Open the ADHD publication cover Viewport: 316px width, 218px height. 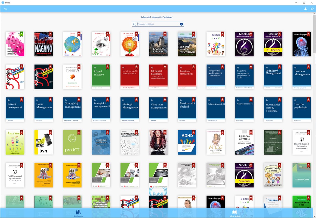pos(187,142)
